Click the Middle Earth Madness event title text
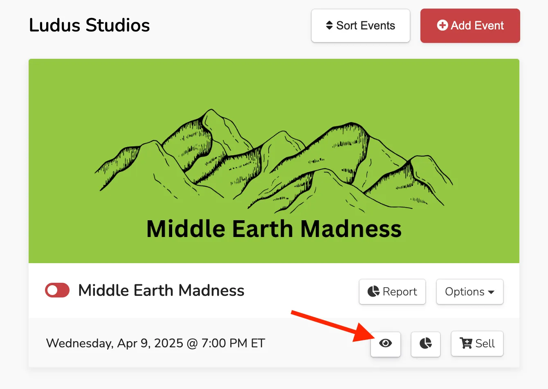The width and height of the screenshot is (548, 389). 161,291
